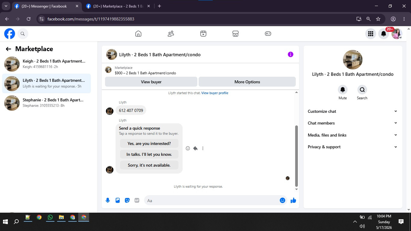Send the 'In talks. I'll let you know.' response

point(149,154)
